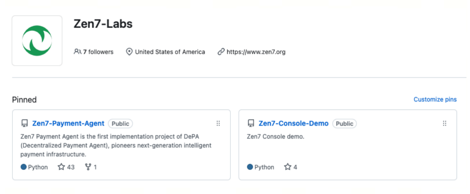
Task: Click the fork icon showing 1 fork
Action: pos(88,167)
